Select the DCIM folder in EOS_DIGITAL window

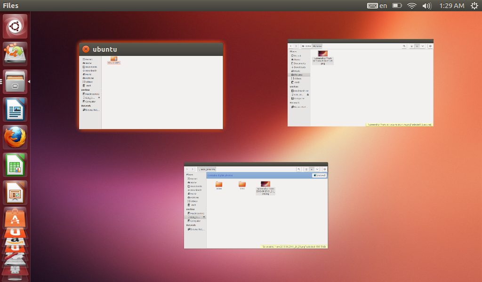[219, 185]
